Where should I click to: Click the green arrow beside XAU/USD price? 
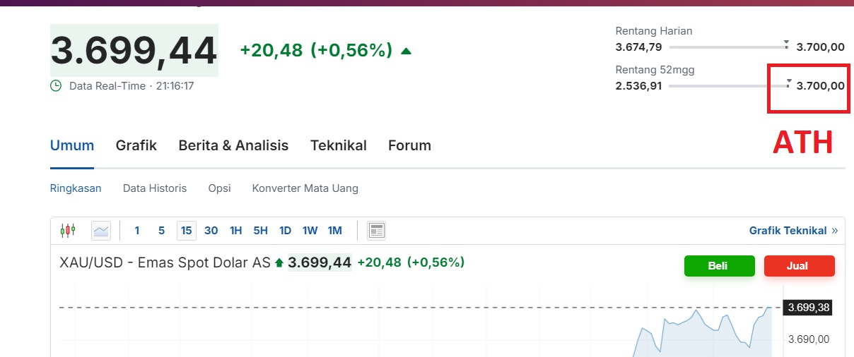pos(279,262)
